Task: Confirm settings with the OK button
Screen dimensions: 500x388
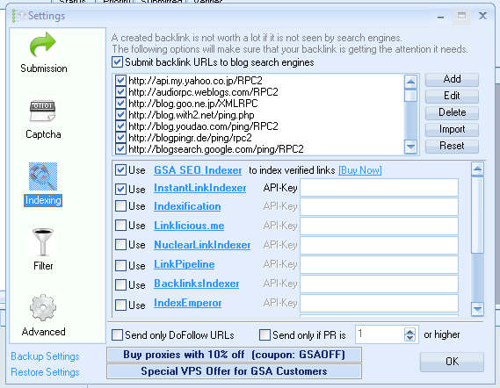Action: coord(452,362)
